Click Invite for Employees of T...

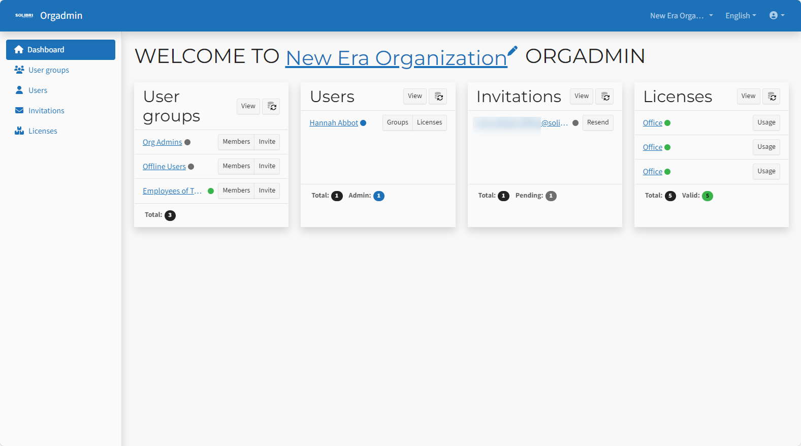tap(267, 190)
